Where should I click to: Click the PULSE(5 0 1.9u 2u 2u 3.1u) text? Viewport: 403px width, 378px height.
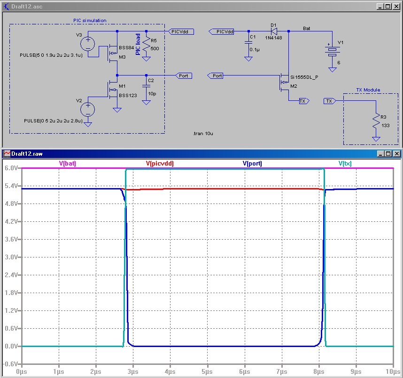[x=51, y=55]
